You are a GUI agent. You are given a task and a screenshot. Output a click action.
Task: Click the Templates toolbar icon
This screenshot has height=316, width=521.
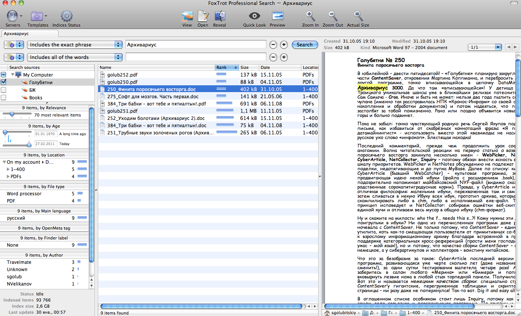click(37, 16)
